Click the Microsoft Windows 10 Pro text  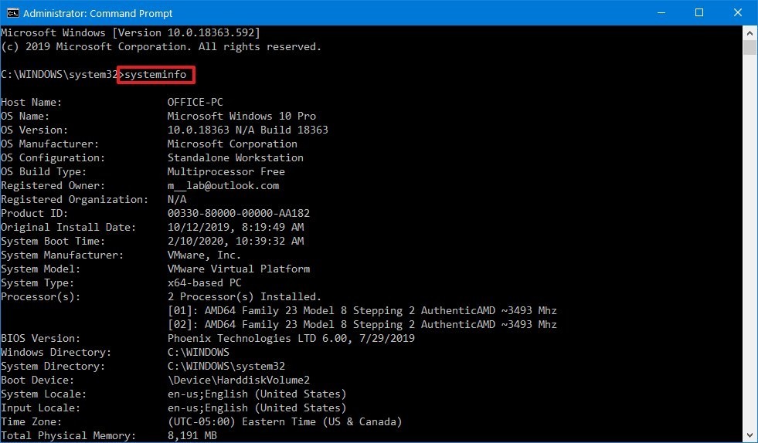241,116
